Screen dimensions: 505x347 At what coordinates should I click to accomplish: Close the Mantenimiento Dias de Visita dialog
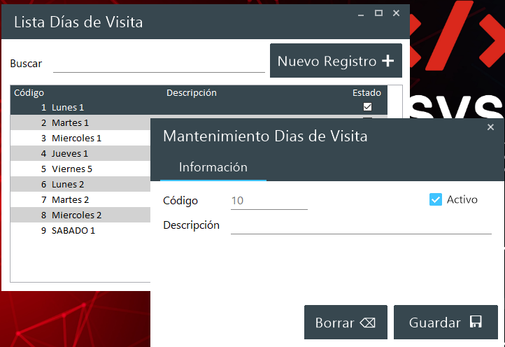click(x=490, y=127)
